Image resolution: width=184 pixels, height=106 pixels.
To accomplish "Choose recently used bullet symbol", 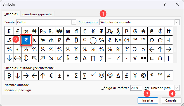I will tap(68, 75).
